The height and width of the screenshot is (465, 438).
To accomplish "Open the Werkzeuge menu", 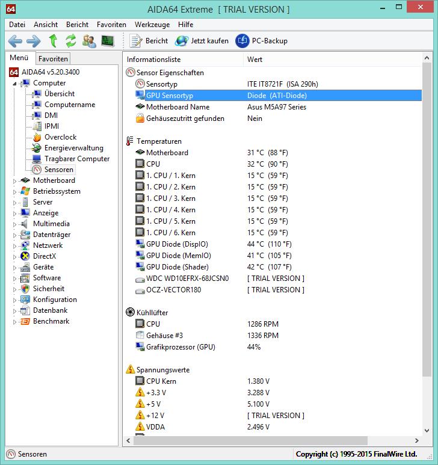I will [x=152, y=25].
